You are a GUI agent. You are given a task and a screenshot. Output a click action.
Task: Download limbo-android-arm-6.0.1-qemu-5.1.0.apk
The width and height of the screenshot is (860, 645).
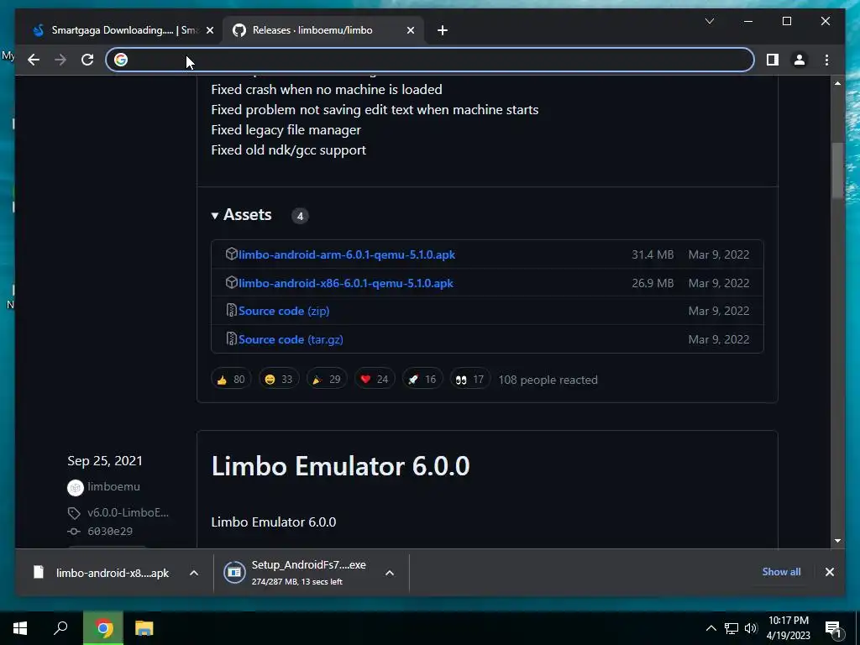[x=347, y=254]
